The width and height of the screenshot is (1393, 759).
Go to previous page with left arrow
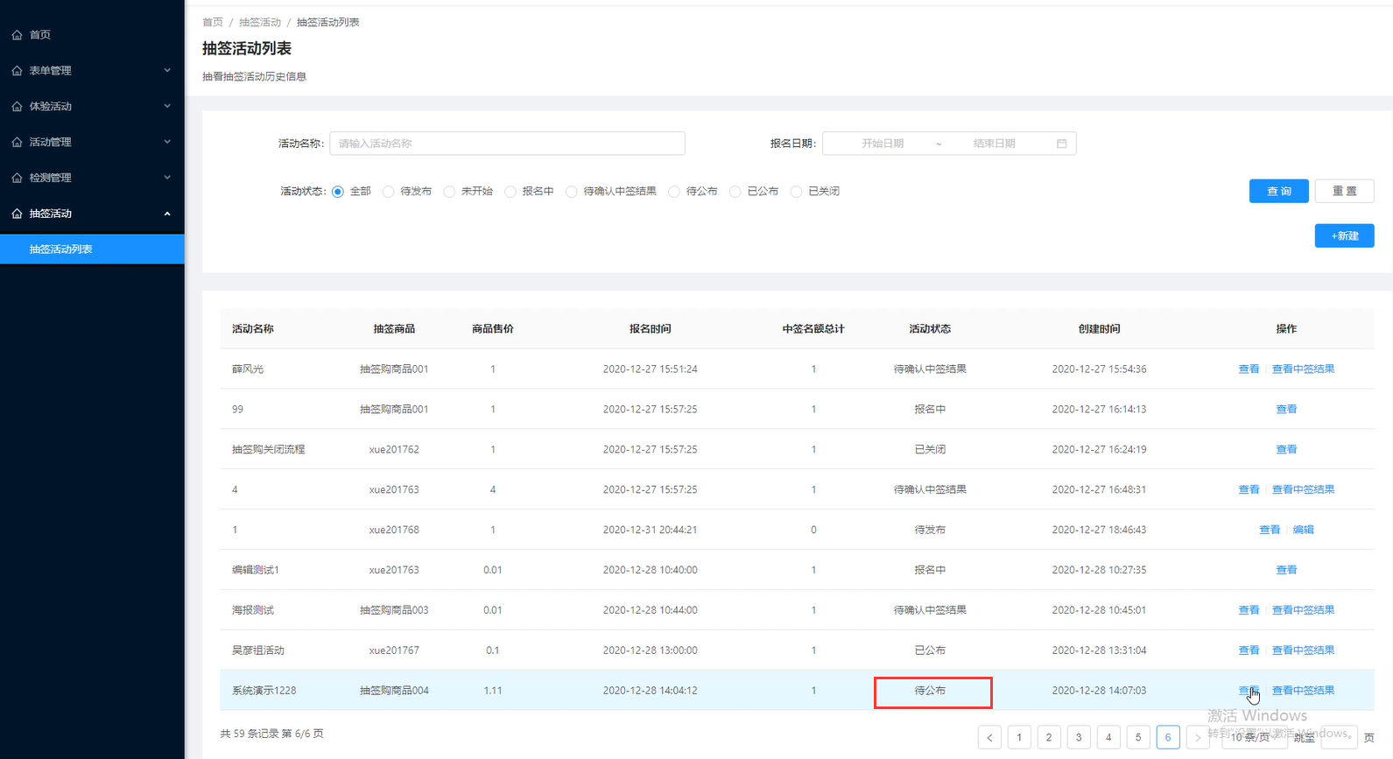click(989, 737)
